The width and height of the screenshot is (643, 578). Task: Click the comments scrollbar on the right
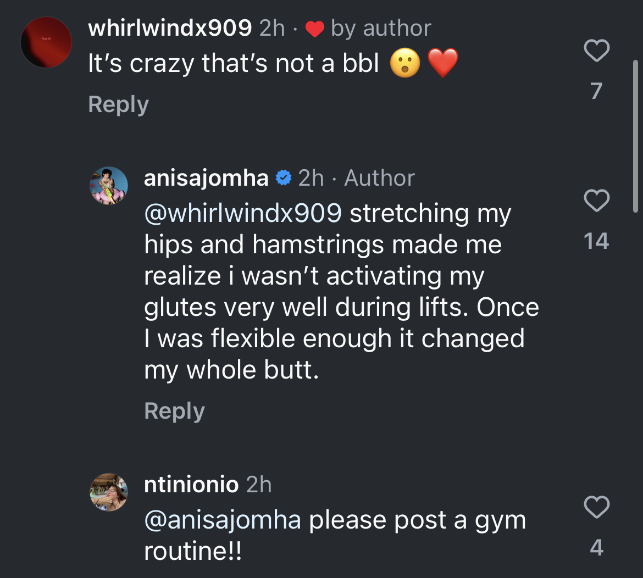(635, 136)
